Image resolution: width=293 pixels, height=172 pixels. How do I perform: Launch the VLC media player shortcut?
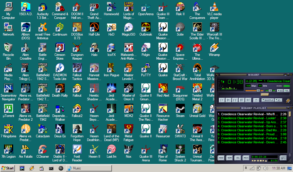point(214,7)
